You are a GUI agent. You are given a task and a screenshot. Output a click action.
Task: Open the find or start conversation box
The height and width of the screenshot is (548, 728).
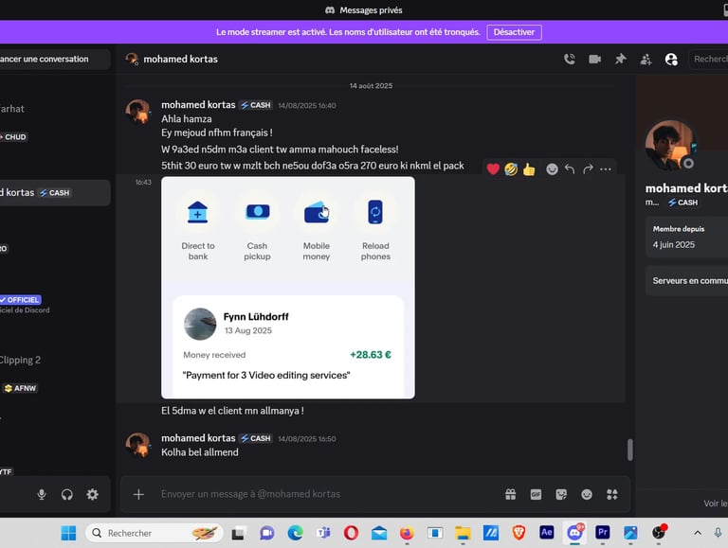click(x=54, y=60)
